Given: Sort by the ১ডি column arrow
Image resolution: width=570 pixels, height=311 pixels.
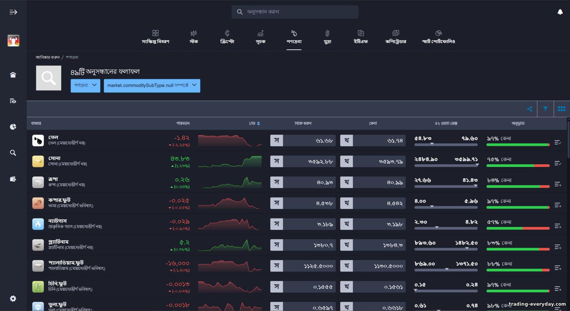Looking at the screenshot, I should (x=258, y=124).
